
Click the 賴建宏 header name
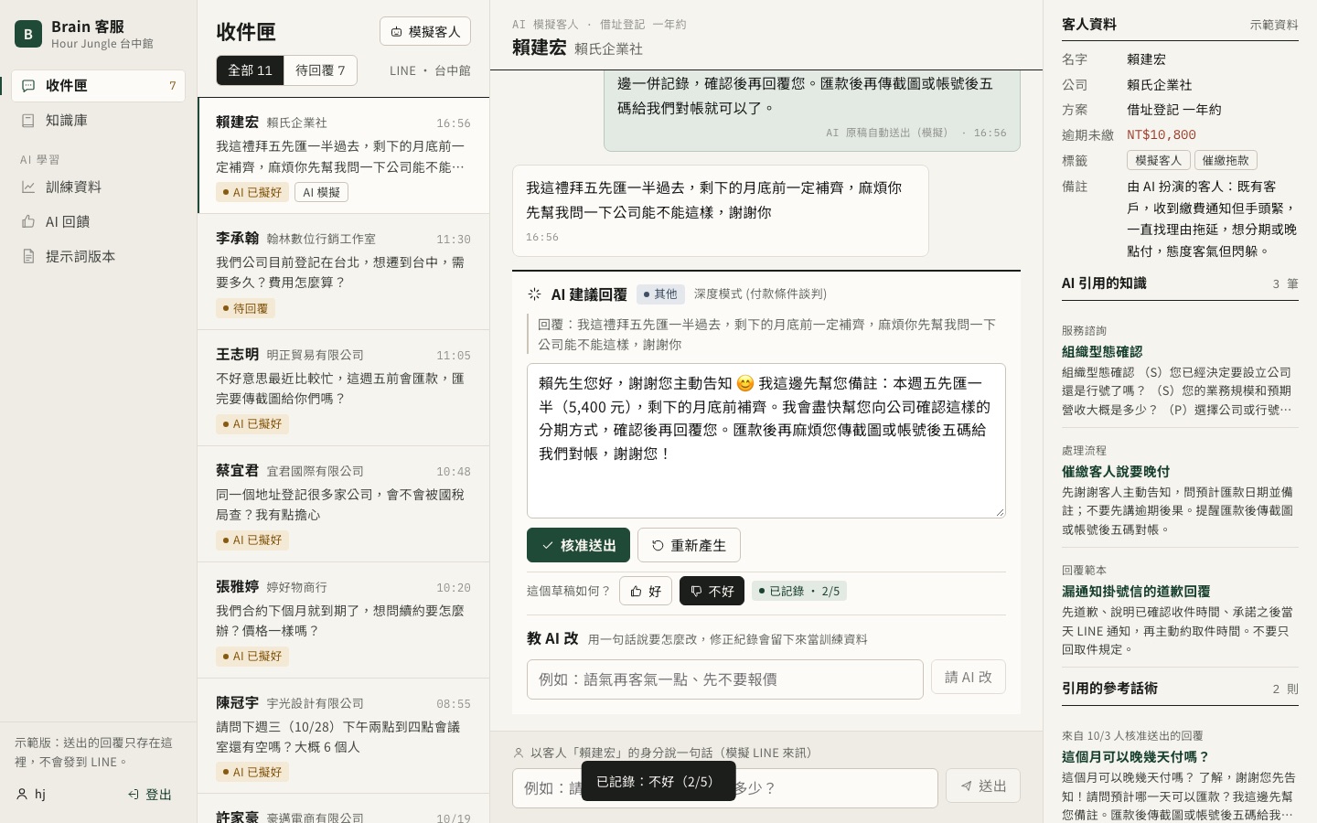coord(540,48)
